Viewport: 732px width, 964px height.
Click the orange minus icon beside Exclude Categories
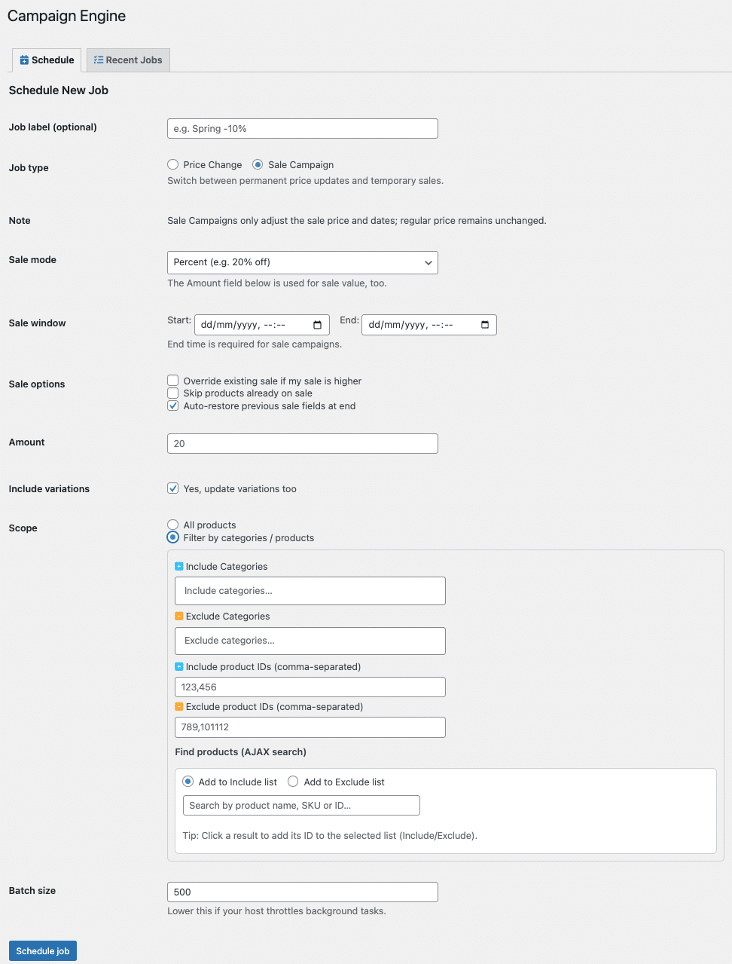coord(179,616)
